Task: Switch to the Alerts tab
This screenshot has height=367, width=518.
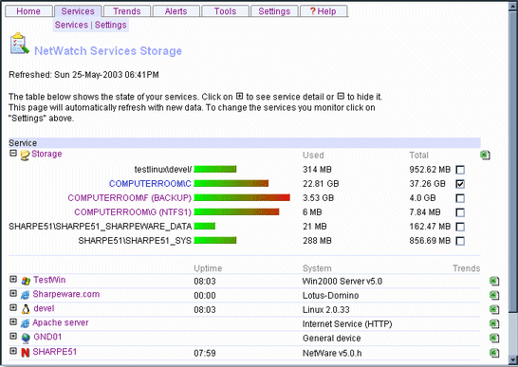Action: point(176,11)
